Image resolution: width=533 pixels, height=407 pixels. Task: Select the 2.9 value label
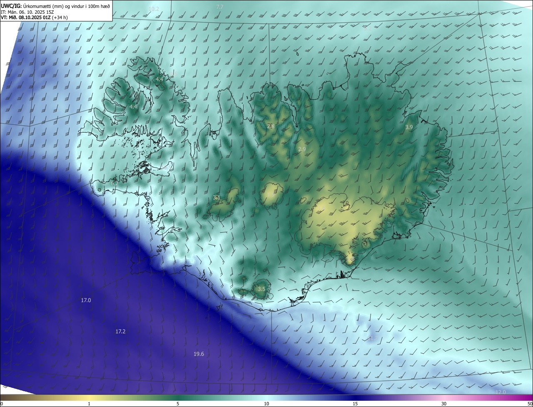pyautogui.click(x=302, y=149)
